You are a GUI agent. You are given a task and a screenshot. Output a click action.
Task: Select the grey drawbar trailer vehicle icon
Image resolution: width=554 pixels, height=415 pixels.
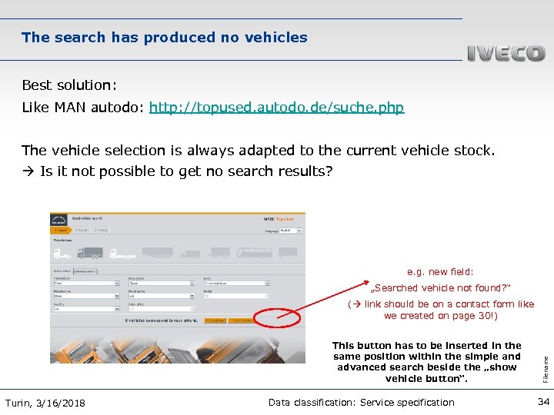pos(219,253)
